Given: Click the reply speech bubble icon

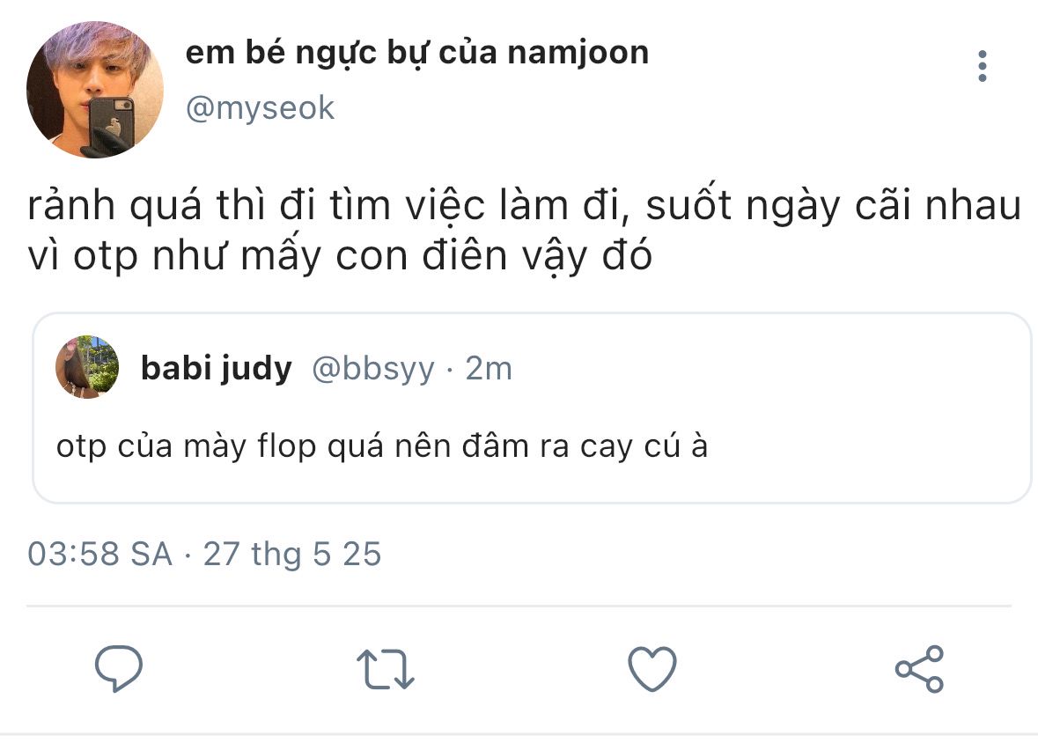Looking at the screenshot, I should [x=119, y=669].
